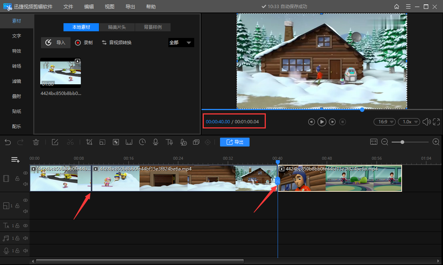Image resolution: width=443 pixels, height=265 pixels.
Task: Mute the music track
Action: pos(25,238)
